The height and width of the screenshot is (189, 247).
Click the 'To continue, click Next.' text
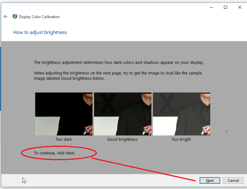(x=54, y=153)
